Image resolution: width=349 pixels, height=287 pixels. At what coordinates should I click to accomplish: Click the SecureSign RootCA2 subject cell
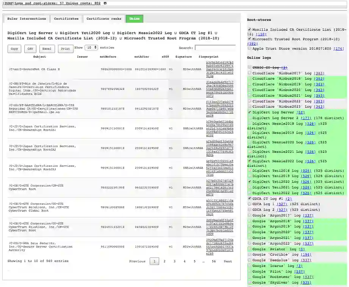pyautogui.click(x=42, y=148)
